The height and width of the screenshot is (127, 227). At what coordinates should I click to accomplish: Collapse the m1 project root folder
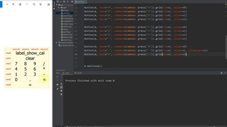[57, 5]
